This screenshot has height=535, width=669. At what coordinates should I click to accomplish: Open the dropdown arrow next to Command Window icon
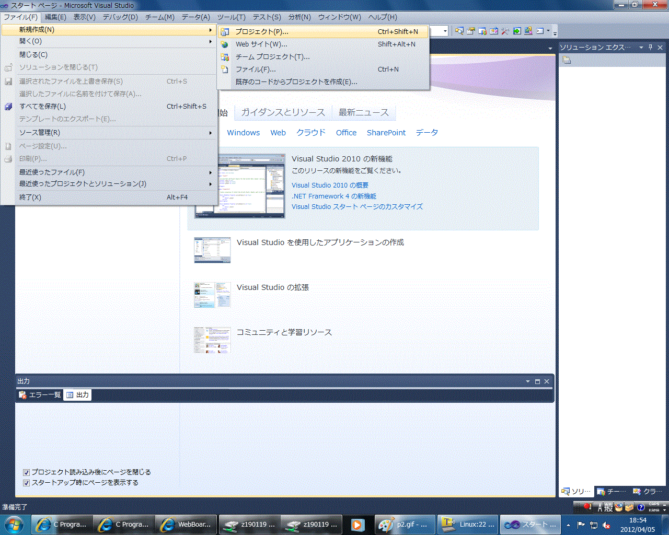pyautogui.click(x=548, y=31)
